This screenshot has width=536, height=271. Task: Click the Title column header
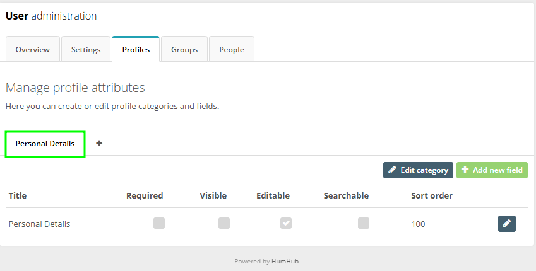tap(18, 195)
